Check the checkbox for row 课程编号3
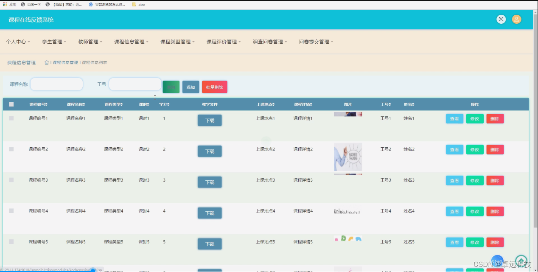Screen dimensions: 538x272 11,180
